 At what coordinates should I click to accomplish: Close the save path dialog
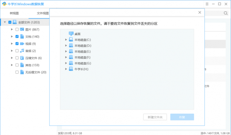click(x=200, y=12)
